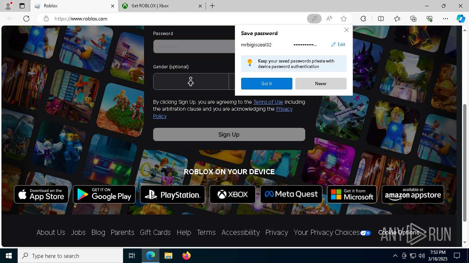Open a new browser tab

point(213,6)
